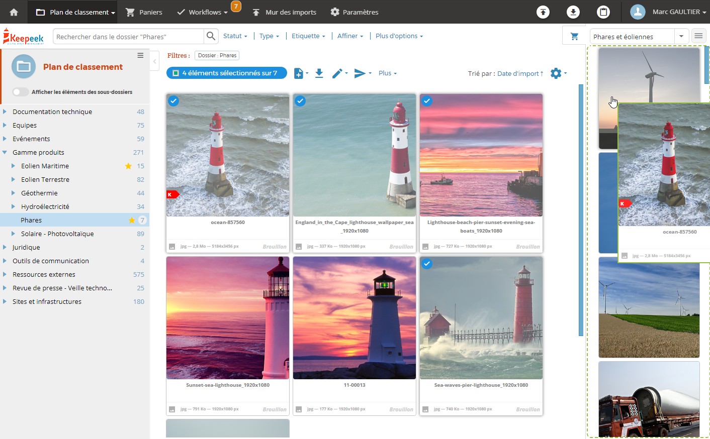Uncheck Sea-waves-pier-lighthouse image selection
The height and width of the screenshot is (439, 710).
pyautogui.click(x=427, y=264)
